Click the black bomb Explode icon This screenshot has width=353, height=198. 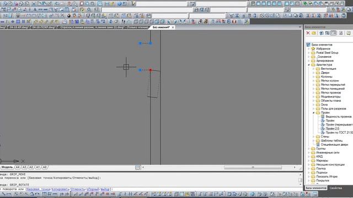(x=69, y=16)
